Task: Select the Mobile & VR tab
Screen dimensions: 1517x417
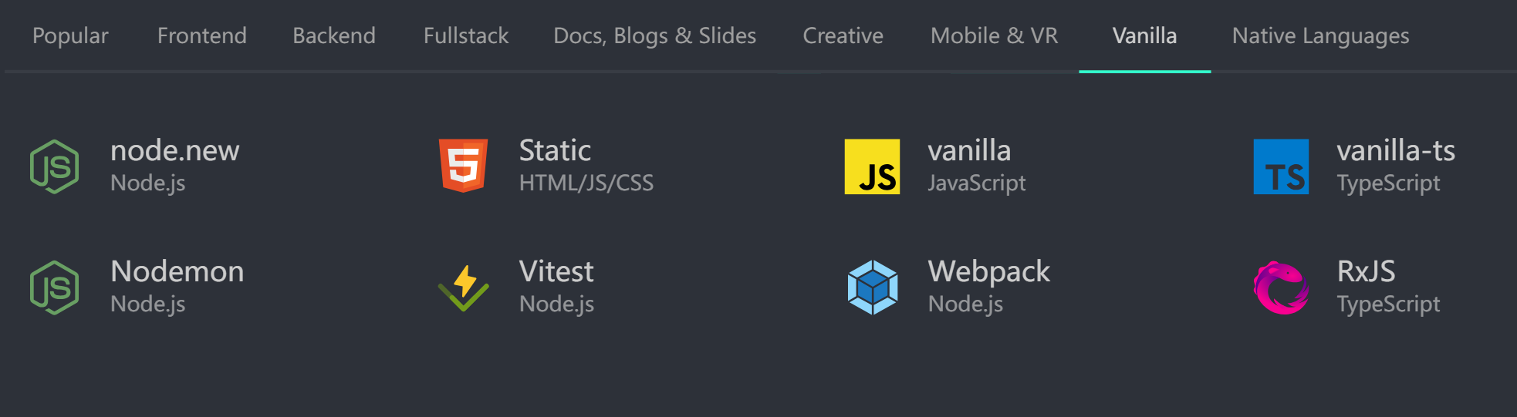Action: (x=994, y=35)
